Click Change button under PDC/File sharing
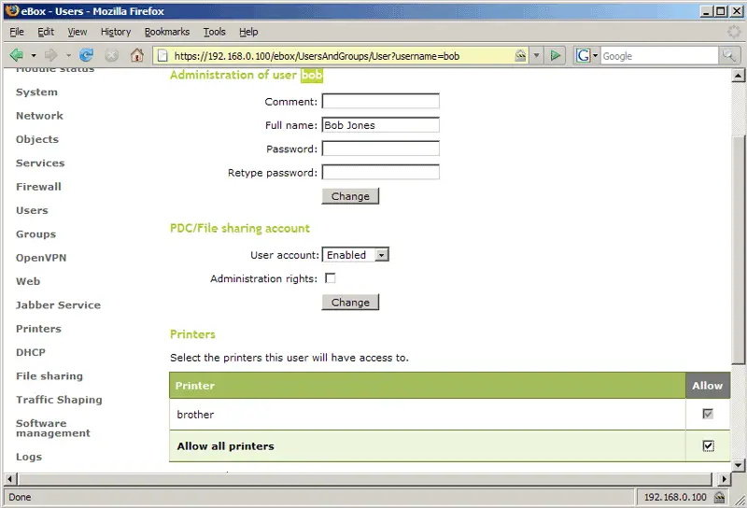The height and width of the screenshot is (508, 747). (350, 303)
